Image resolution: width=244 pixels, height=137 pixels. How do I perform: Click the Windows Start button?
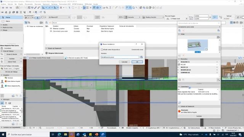click(x=3, y=134)
